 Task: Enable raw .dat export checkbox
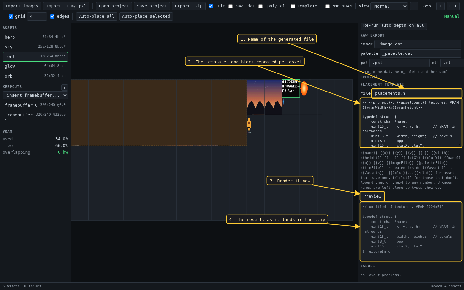(230, 6)
